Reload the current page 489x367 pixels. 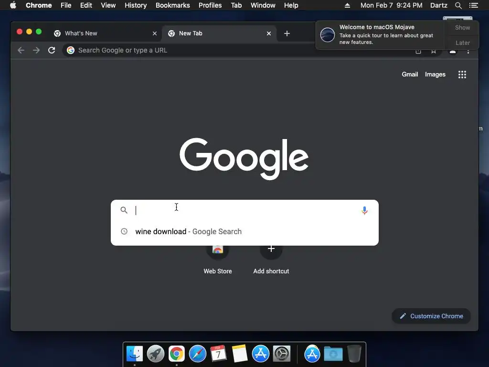[52, 50]
